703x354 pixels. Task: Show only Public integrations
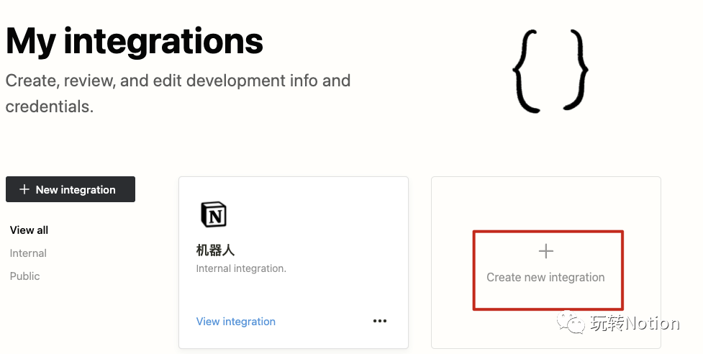coord(25,276)
